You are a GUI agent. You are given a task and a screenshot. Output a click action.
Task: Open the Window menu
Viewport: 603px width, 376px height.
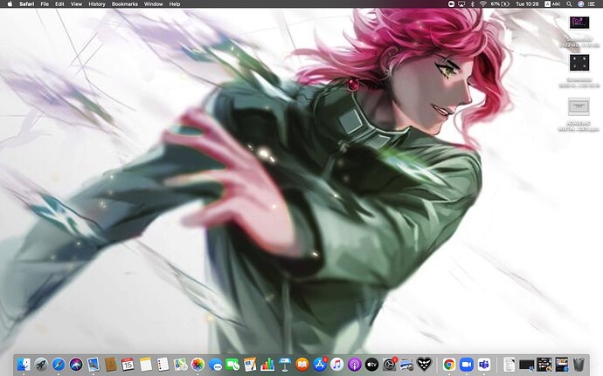[x=154, y=3]
